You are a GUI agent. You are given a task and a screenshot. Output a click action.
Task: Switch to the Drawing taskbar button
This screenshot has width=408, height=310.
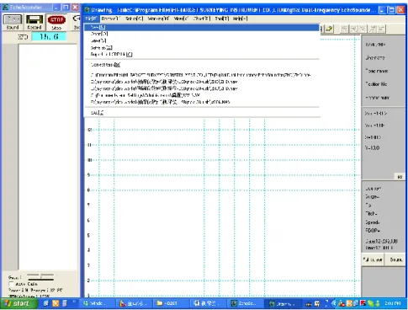pos(283,303)
